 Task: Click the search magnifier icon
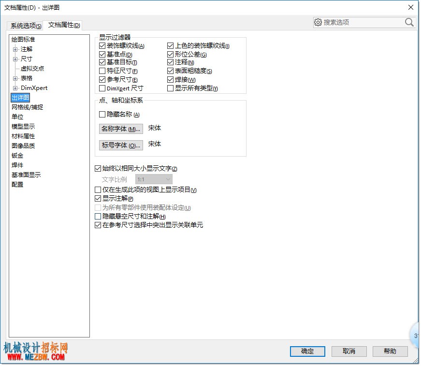[410, 22]
